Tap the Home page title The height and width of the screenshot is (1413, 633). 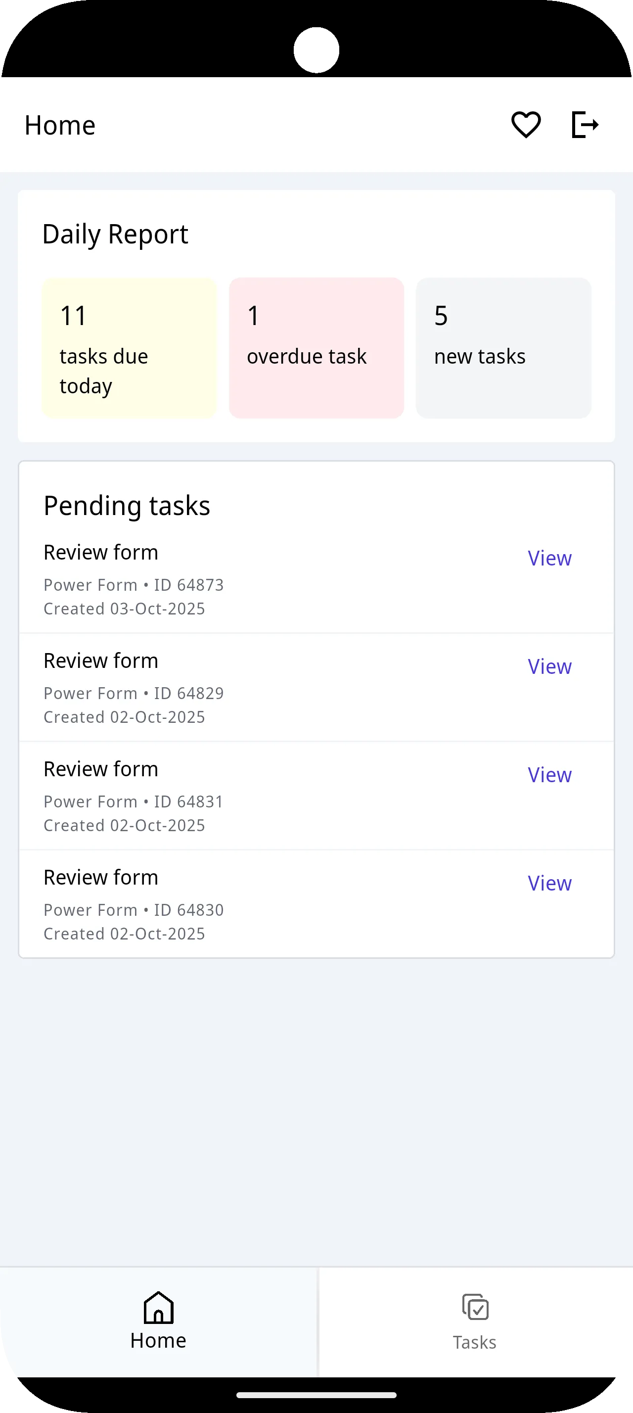tap(59, 125)
